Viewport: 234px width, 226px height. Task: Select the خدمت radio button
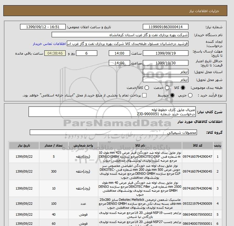pos(167,88)
